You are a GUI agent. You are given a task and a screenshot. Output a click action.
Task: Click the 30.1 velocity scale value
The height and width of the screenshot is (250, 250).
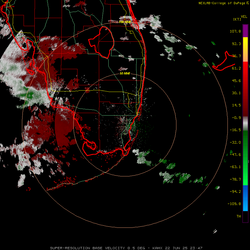point(236,93)
